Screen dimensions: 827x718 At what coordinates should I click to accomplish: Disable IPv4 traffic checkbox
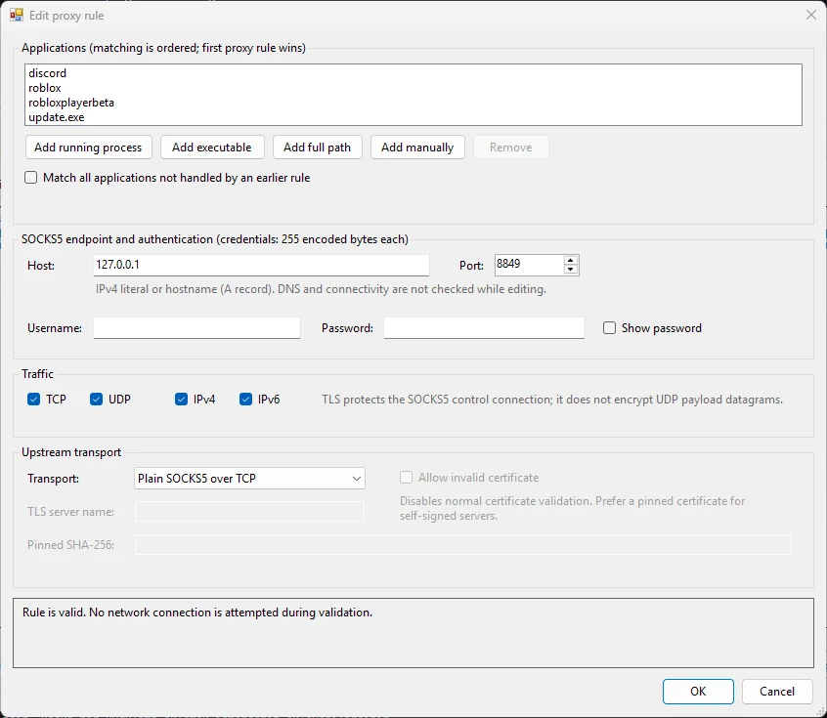pos(181,400)
